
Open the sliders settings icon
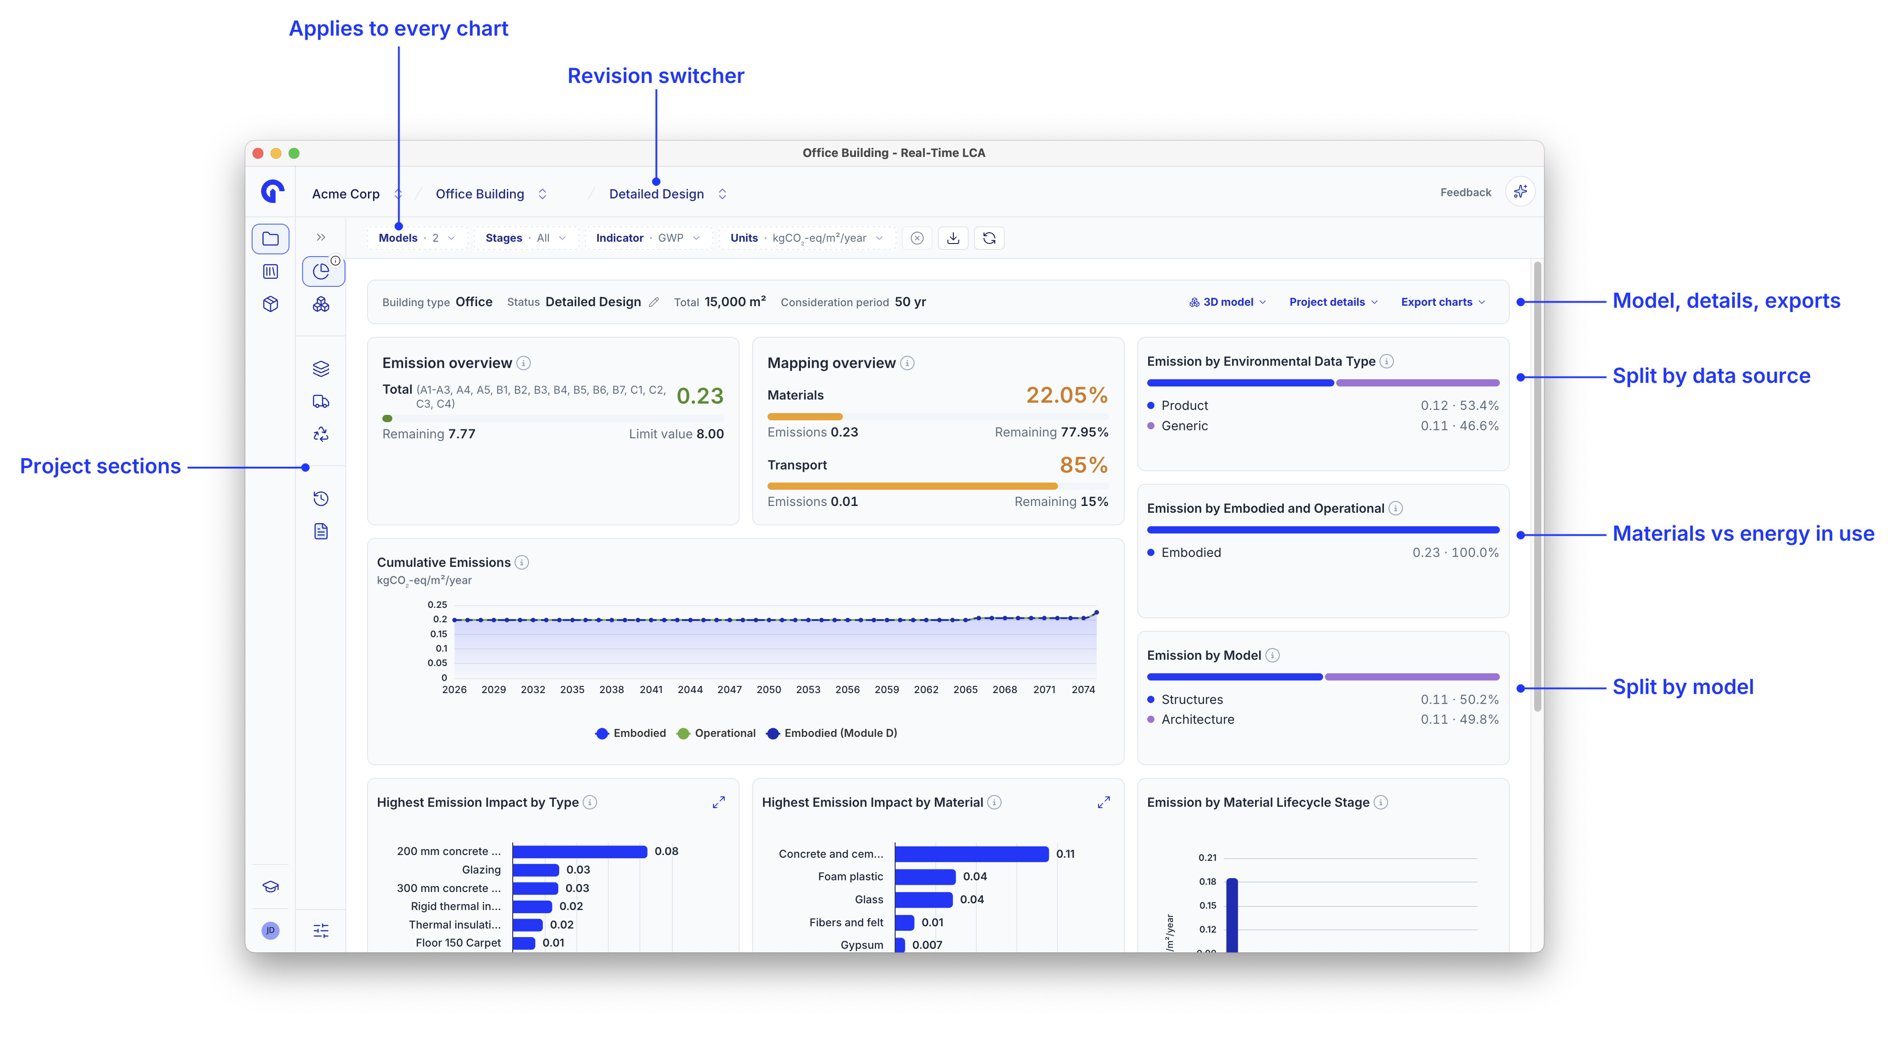[x=321, y=931]
